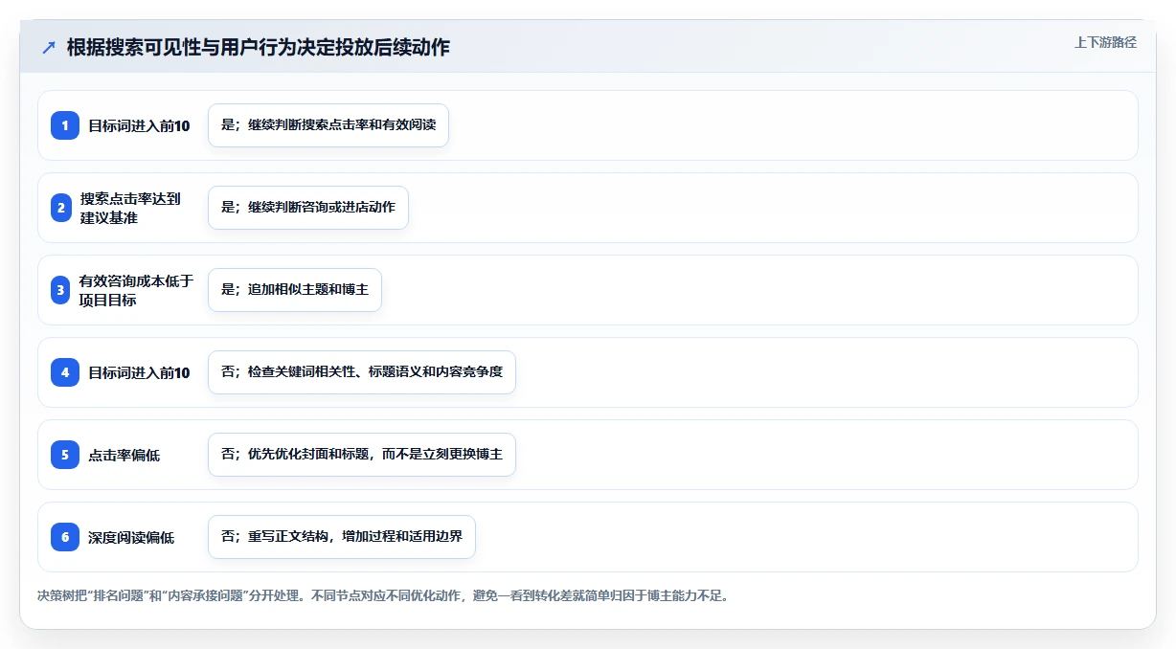Viewport: 1176px width, 649px height.
Task: Select 目标词进入前10 label beside the 继续判断搜索点击率 answer
Action: (139, 125)
